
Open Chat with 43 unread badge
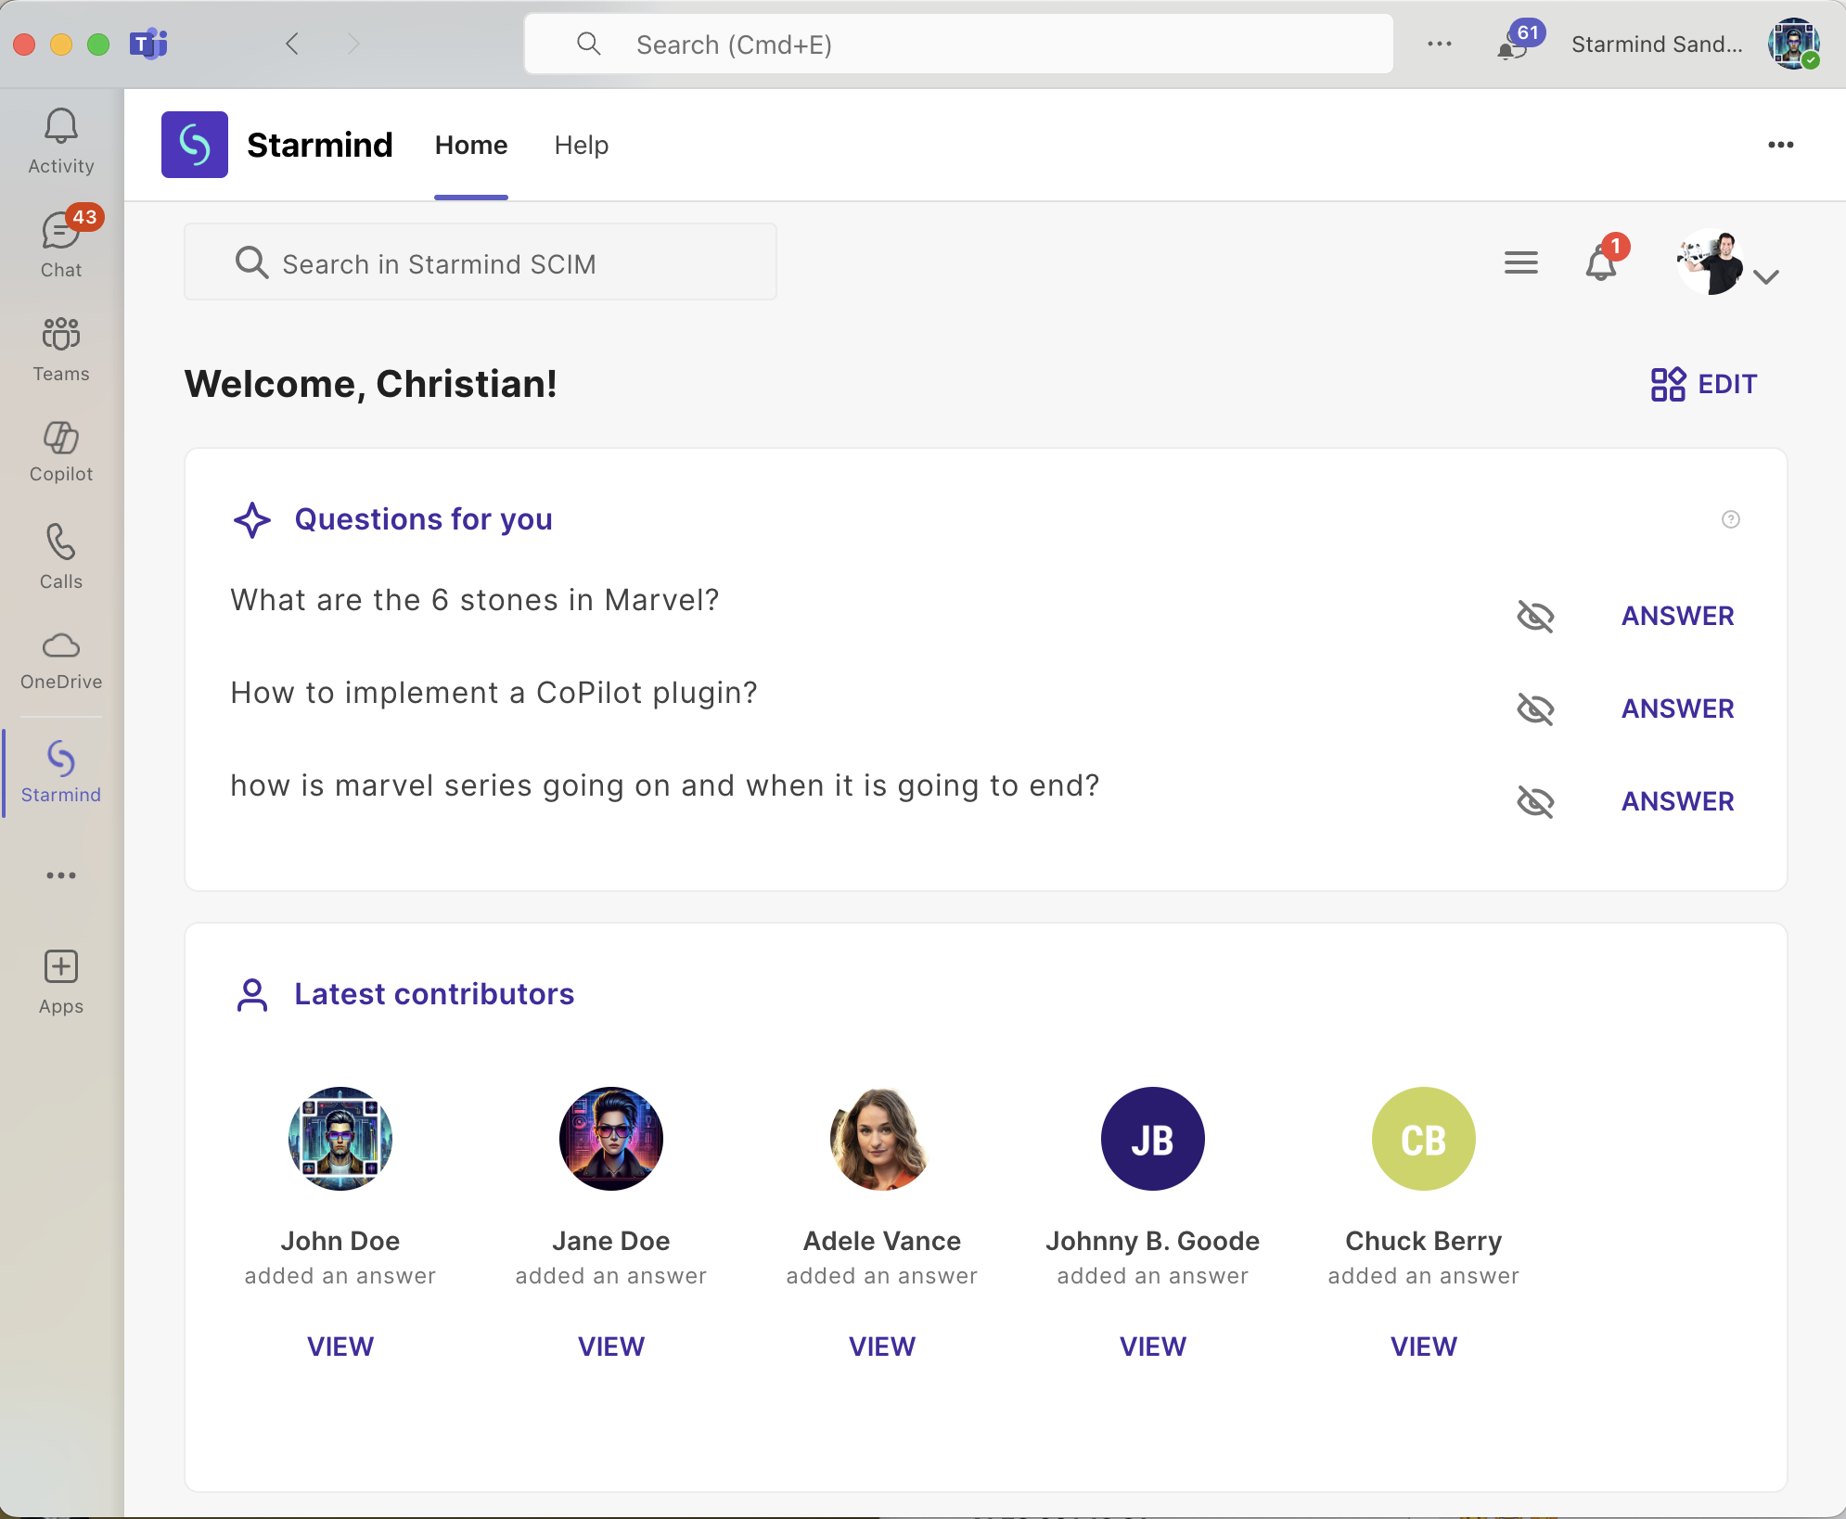pyautogui.click(x=61, y=245)
